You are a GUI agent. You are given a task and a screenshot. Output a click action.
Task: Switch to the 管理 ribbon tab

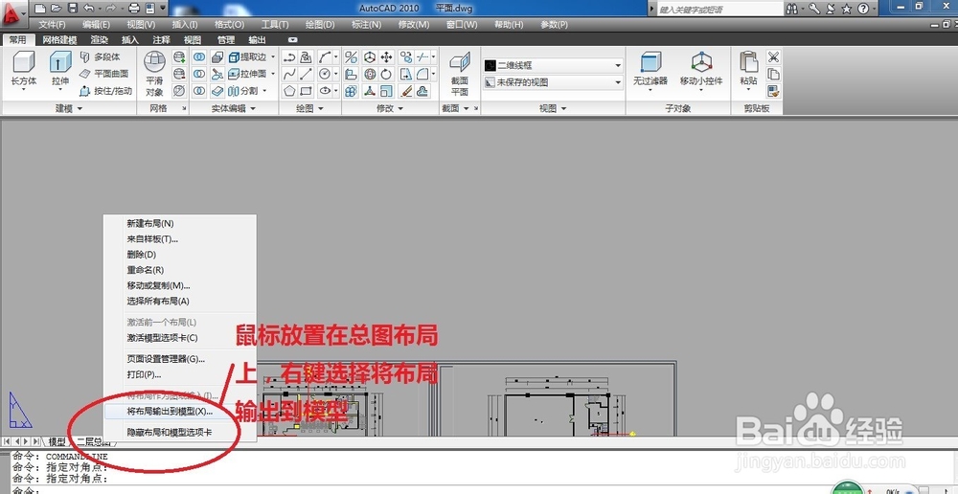click(x=226, y=39)
